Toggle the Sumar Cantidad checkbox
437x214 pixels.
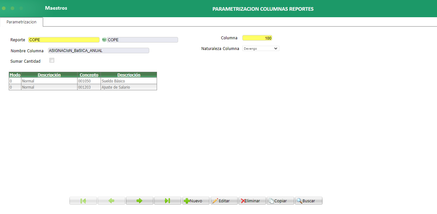(52, 60)
